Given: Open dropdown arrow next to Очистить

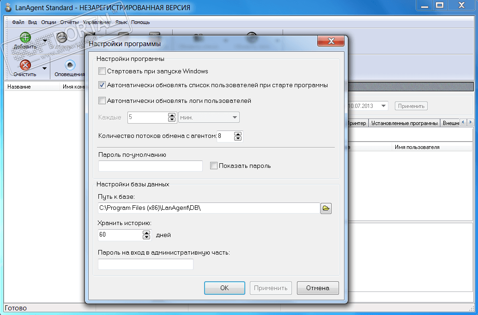Looking at the screenshot, I should point(45,68).
